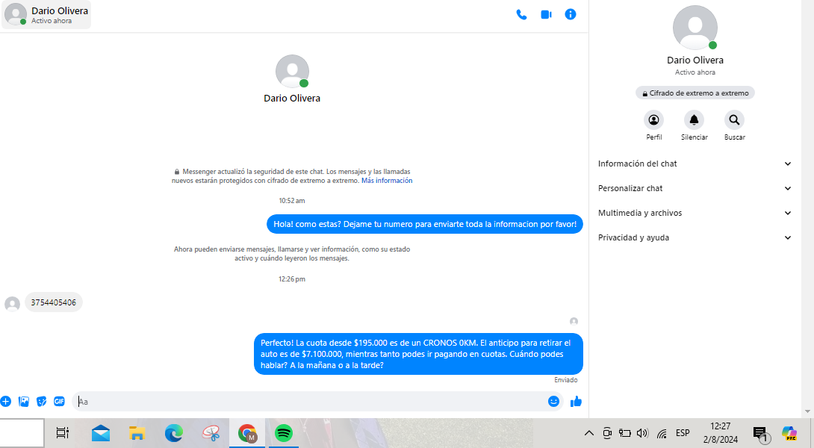Click the 12:26 pm timestamp
The width and height of the screenshot is (814, 448).
coord(292,279)
